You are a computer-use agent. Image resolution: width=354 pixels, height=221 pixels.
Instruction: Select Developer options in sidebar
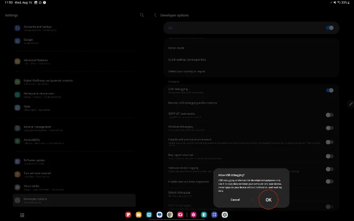coord(74,200)
